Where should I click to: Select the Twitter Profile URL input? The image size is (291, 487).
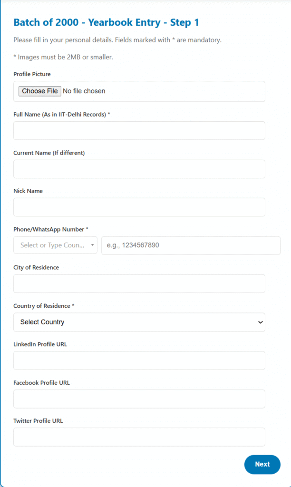pyautogui.click(x=139, y=437)
